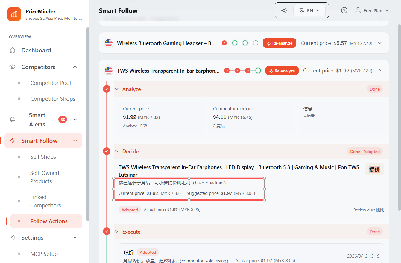Collapse the Settings sidebar section
The width and height of the screenshot is (401, 263).
(75, 238)
